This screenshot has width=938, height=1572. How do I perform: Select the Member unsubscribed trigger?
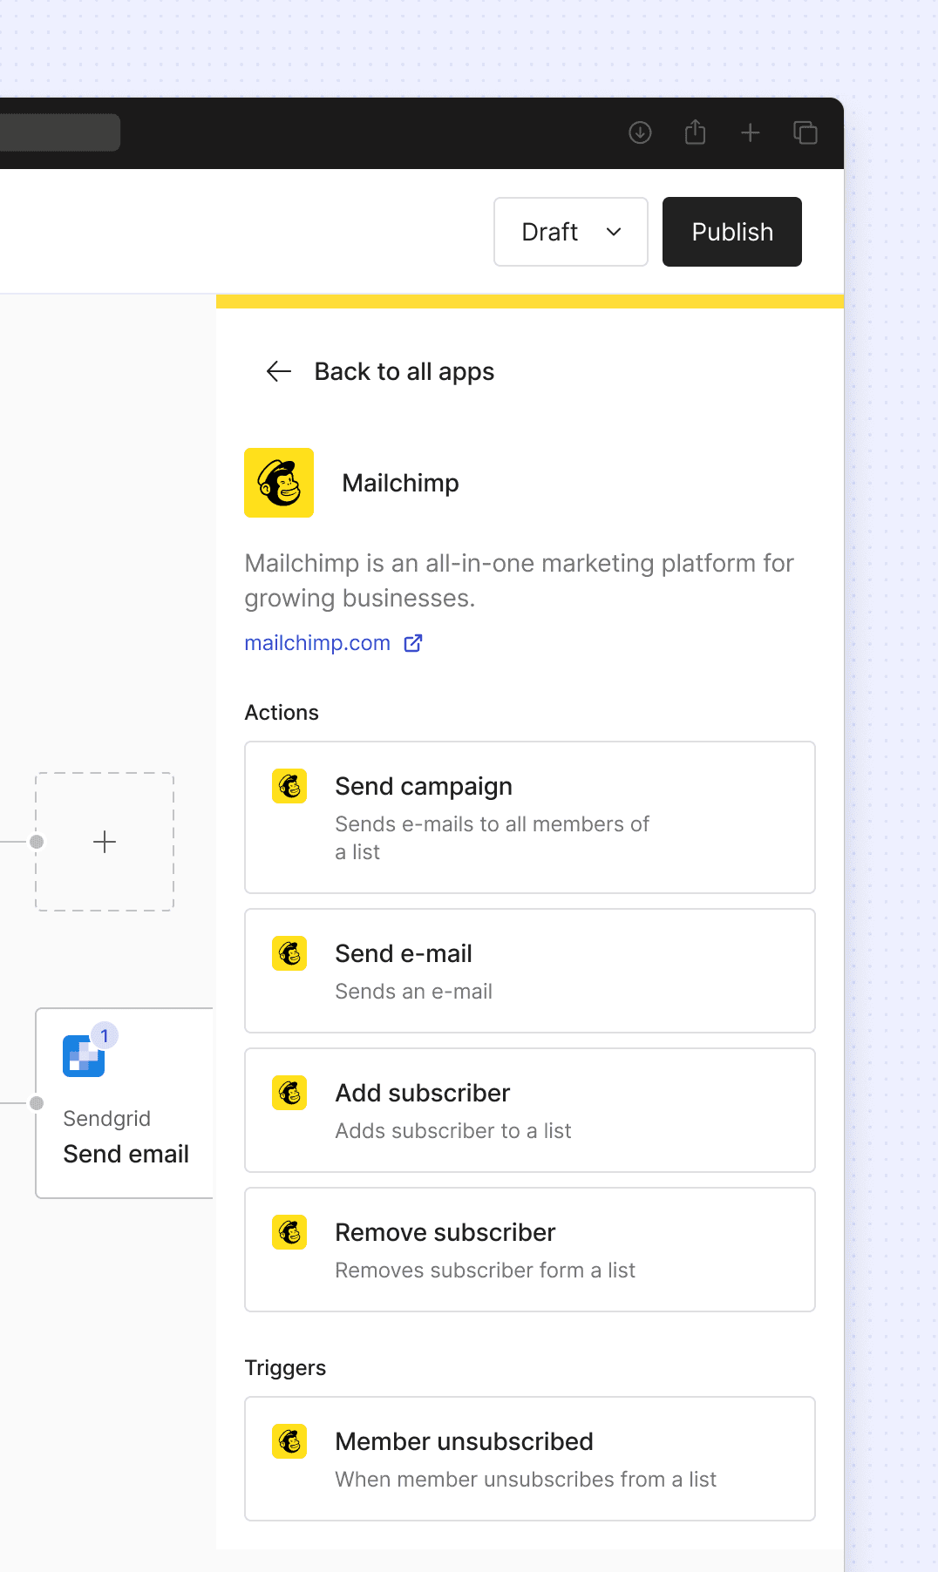[530, 1459]
